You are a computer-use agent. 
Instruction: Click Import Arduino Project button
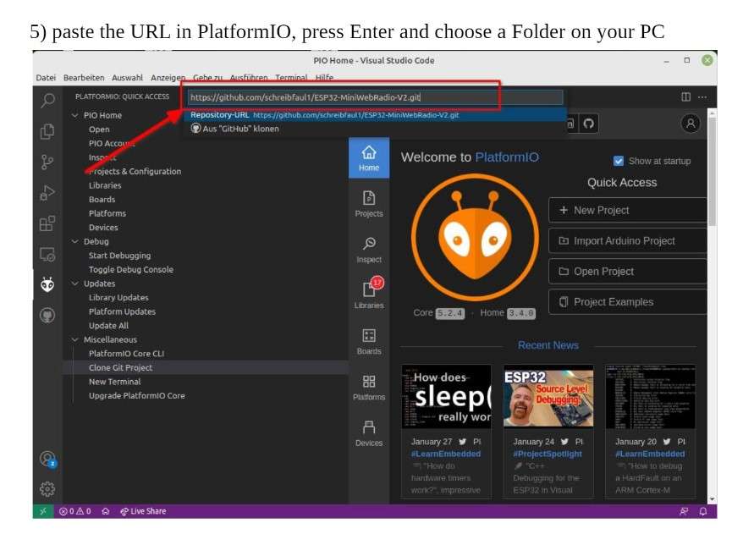coord(628,241)
